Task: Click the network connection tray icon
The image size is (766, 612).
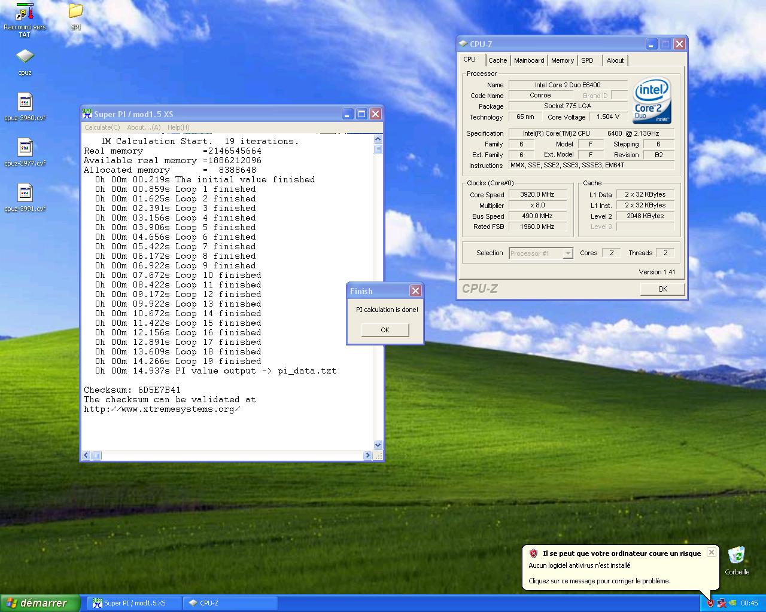Action: (x=722, y=603)
